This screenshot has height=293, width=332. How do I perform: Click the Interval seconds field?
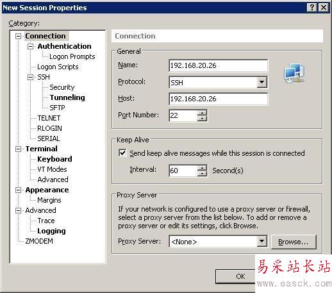point(183,171)
